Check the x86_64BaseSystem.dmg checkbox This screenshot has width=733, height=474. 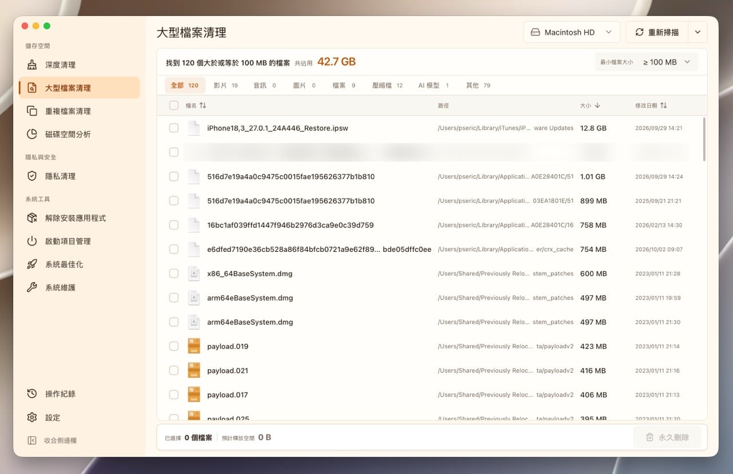click(174, 274)
